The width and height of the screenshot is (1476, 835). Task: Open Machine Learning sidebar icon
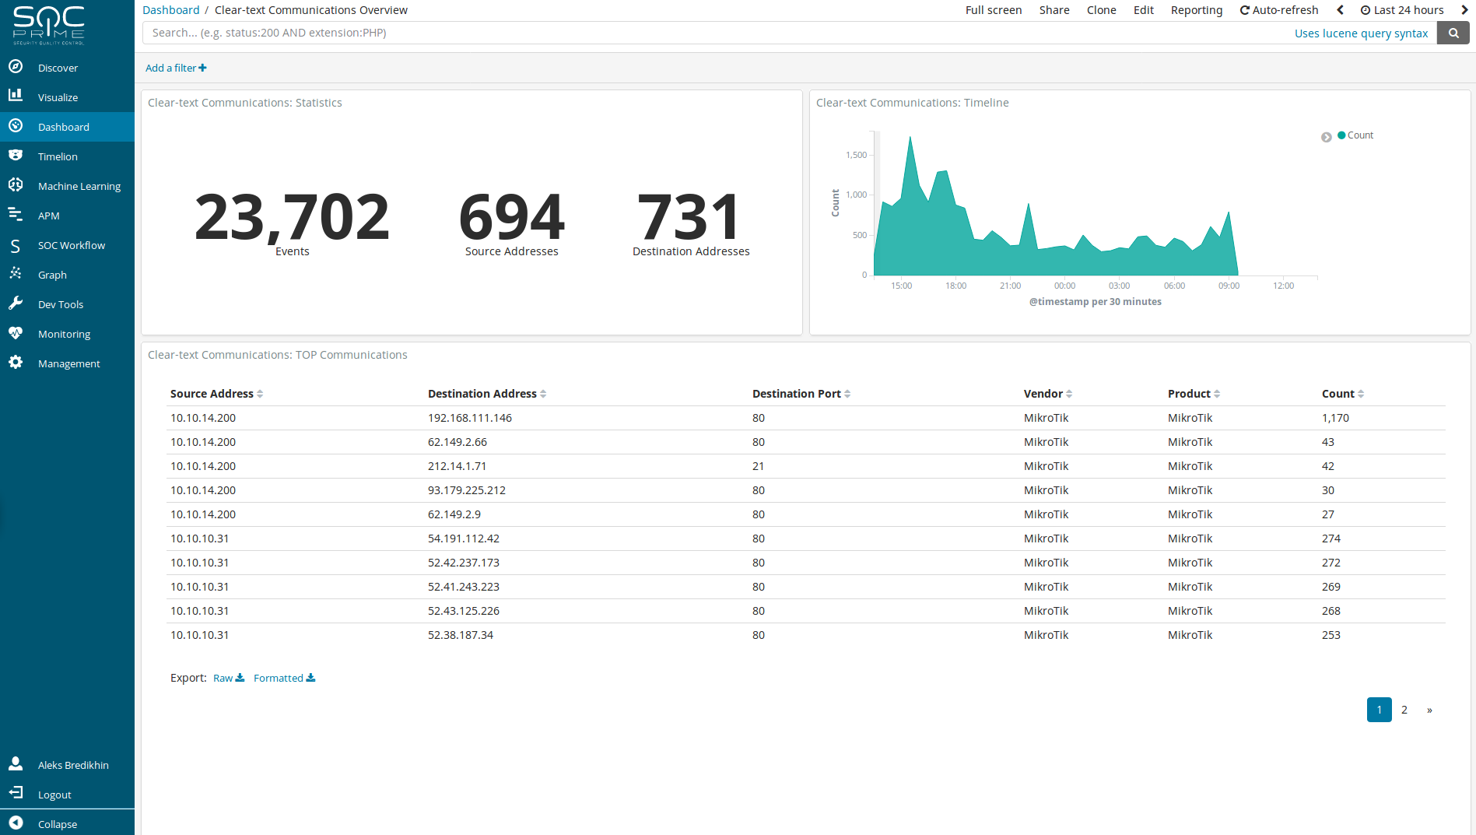(x=16, y=185)
